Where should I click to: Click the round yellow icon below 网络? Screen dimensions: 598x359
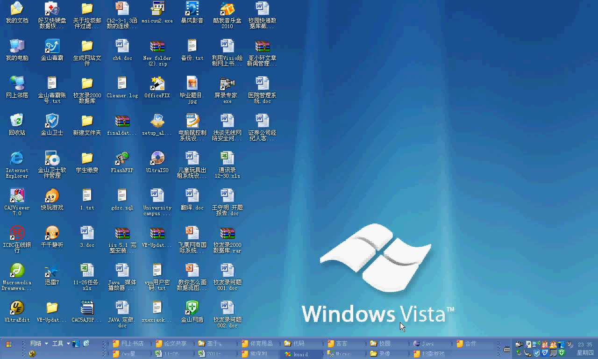[x=32, y=354]
